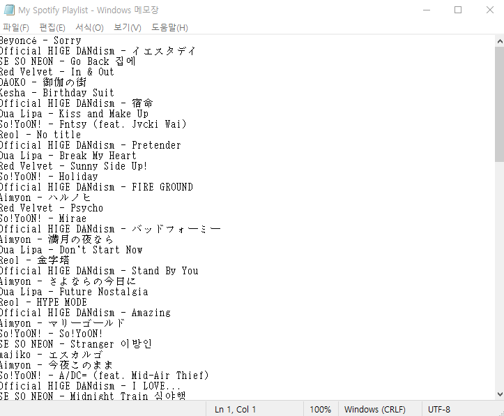Click the vertical scrollbar thumb

coord(500,104)
